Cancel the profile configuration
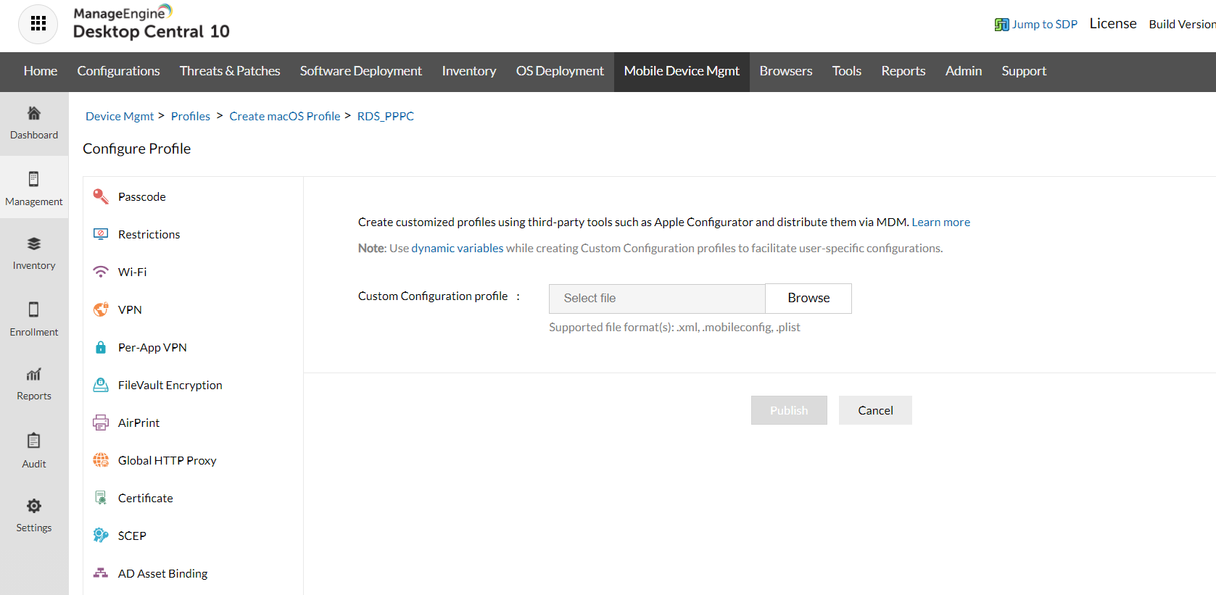Viewport: 1216px width, 595px height. click(x=875, y=410)
